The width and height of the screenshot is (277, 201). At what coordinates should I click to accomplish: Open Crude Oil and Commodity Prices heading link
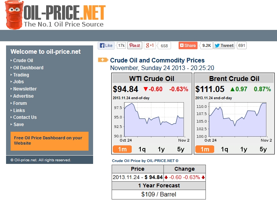[157, 61]
